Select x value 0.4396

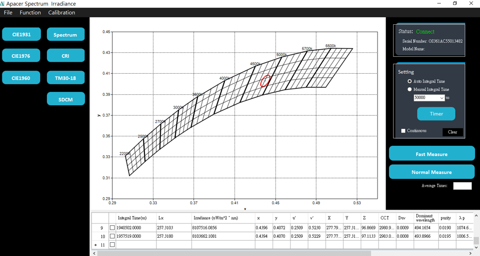point(264,228)
